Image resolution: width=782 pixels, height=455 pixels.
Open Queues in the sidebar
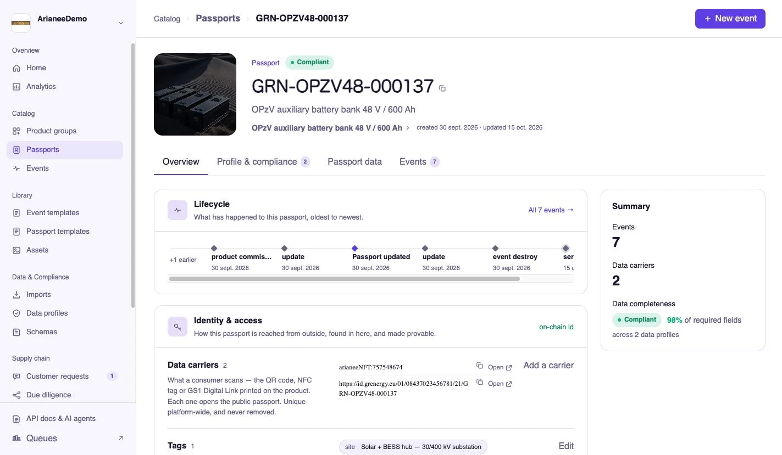68,439
